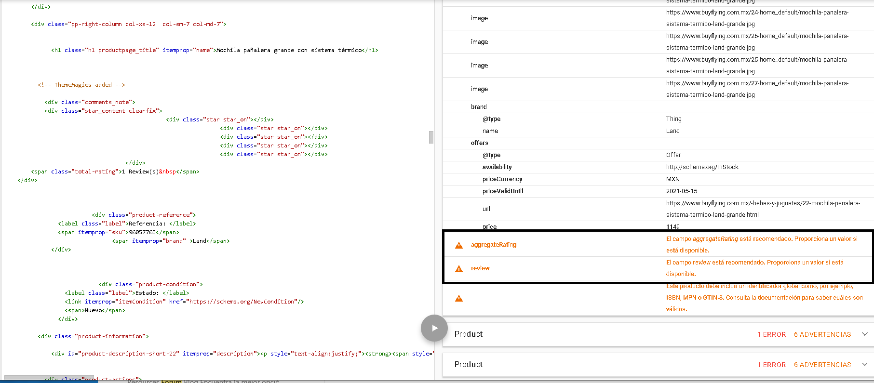Click the comments_note div code line
The width and height of the screenshot is (874, 383).
point(90,102)
